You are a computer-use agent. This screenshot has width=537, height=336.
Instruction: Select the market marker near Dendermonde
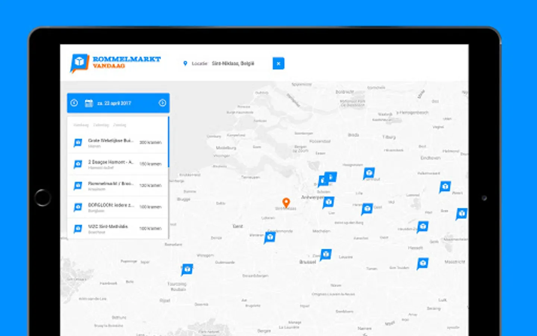[270, 237]
